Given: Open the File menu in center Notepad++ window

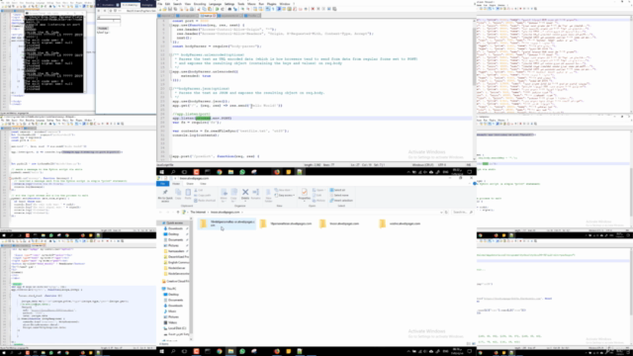Looking at the screenshot, I should pos(160,4).
